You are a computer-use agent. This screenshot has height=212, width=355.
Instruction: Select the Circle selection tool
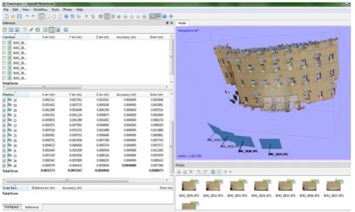click(54, 16)
